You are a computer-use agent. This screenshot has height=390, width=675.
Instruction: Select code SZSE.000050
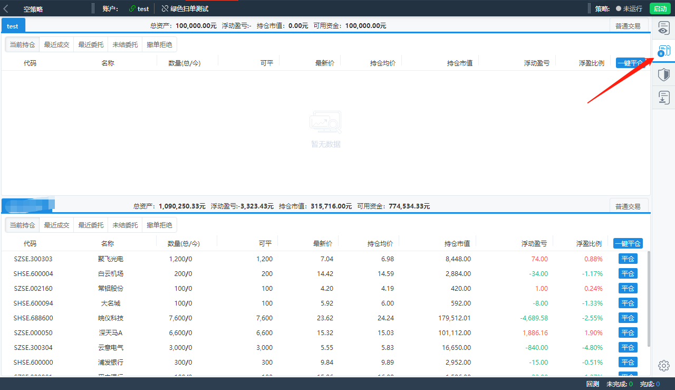coord(33,333)
